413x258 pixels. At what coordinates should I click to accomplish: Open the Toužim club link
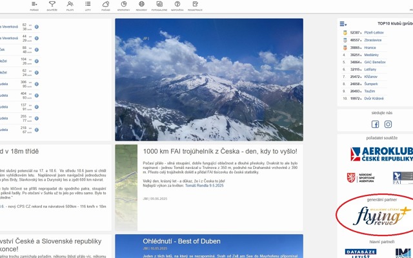click(x=369, y=91)
